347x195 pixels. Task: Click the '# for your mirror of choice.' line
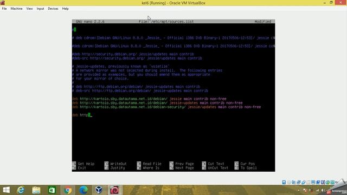pos(100,79)
